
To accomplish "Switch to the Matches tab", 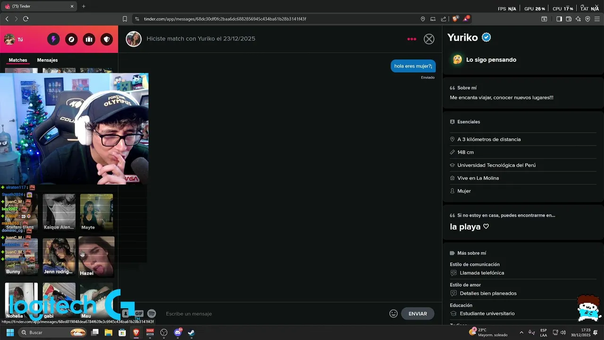I will 18,60.
